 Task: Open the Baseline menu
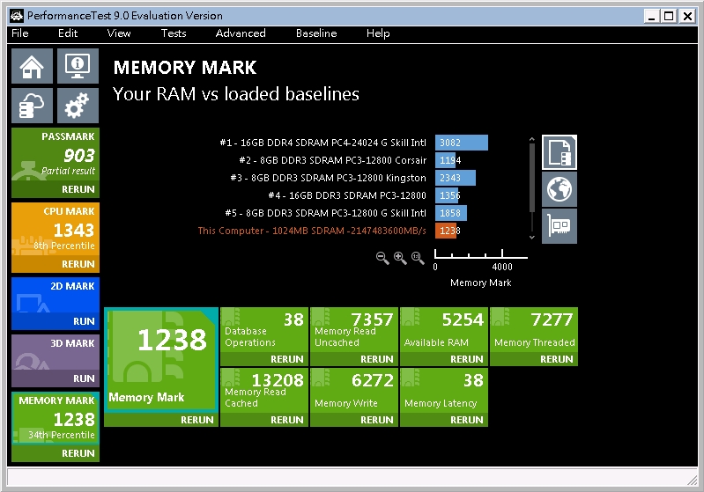tap(316, 33)
